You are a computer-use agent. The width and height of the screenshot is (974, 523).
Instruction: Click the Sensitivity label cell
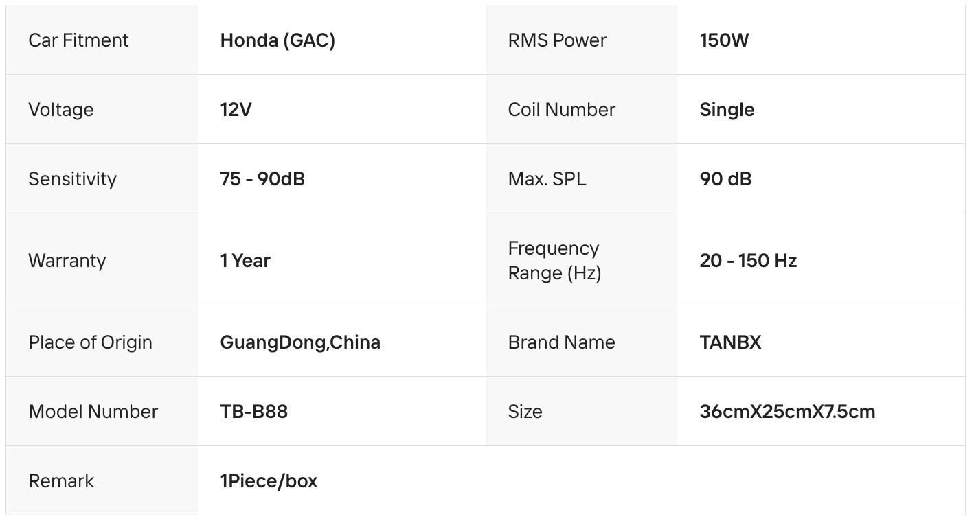(x=72, y=179)
